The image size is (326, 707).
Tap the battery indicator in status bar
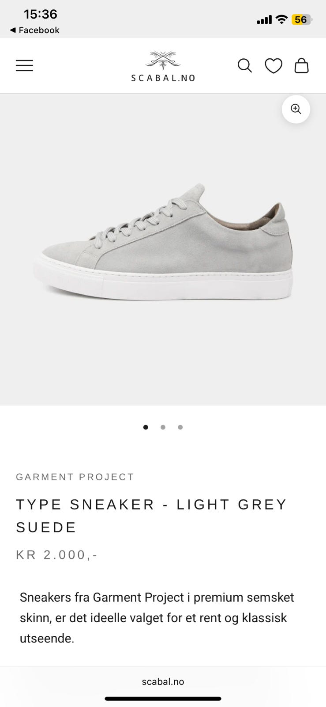[302, 19]
